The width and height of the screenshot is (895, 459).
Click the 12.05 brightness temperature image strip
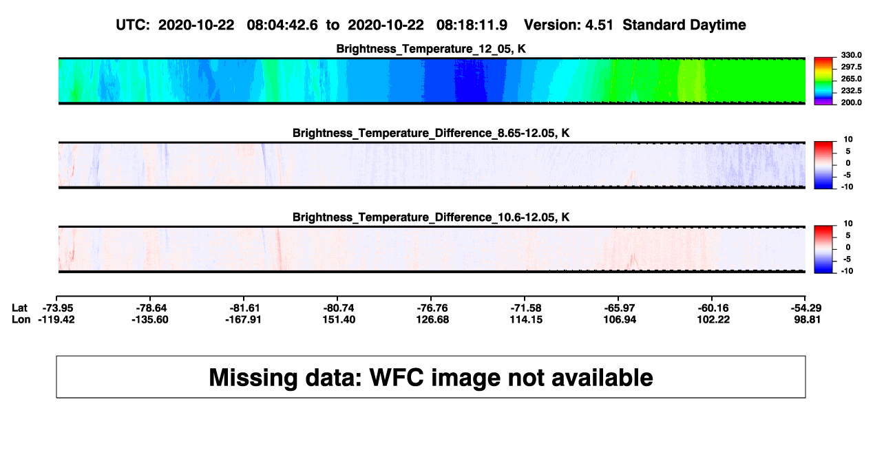click(x=432, y=81)
